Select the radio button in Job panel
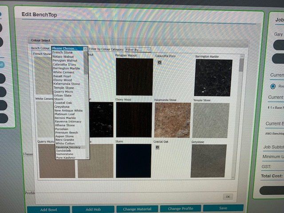 pos(273,87)
